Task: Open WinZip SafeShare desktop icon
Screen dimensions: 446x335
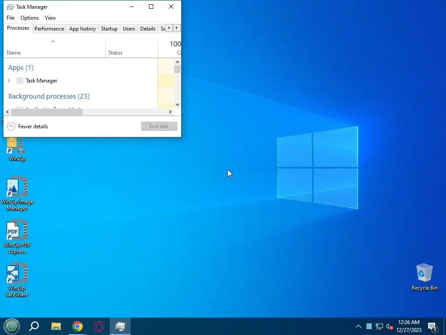Action: point(17,280)
